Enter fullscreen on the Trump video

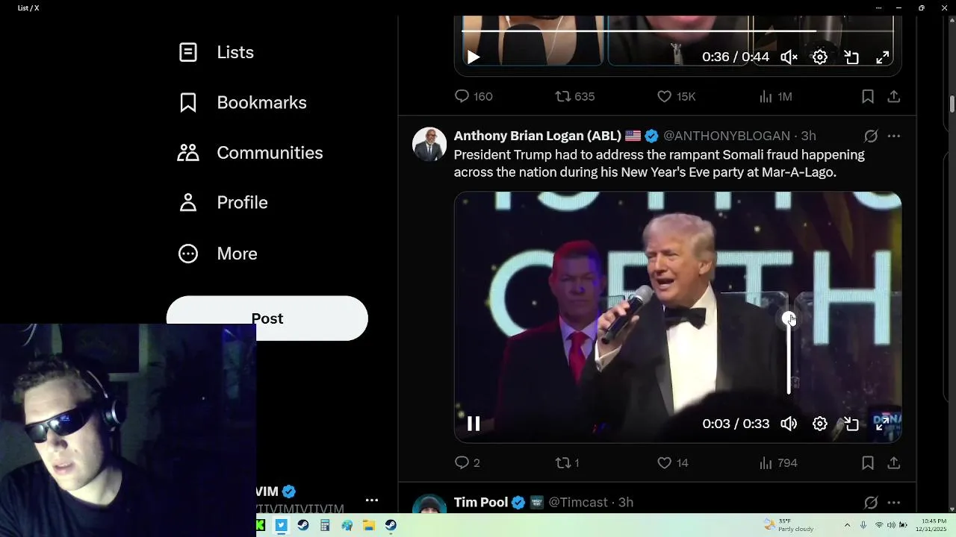882,424
